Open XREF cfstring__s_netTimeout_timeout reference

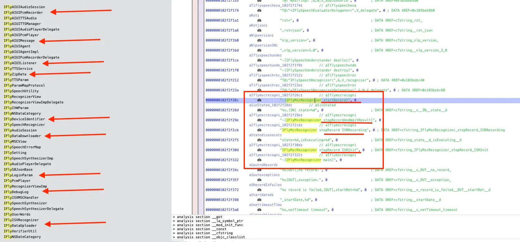pos(416,210)
